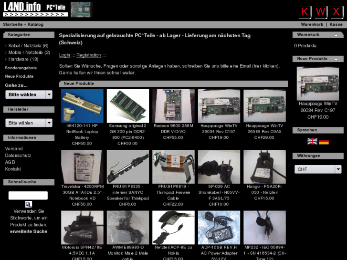This screenshot has width=347, height=260.
Task: Open Travelstar 30GB hard disk thumbnail
Action: coord(82,167)
